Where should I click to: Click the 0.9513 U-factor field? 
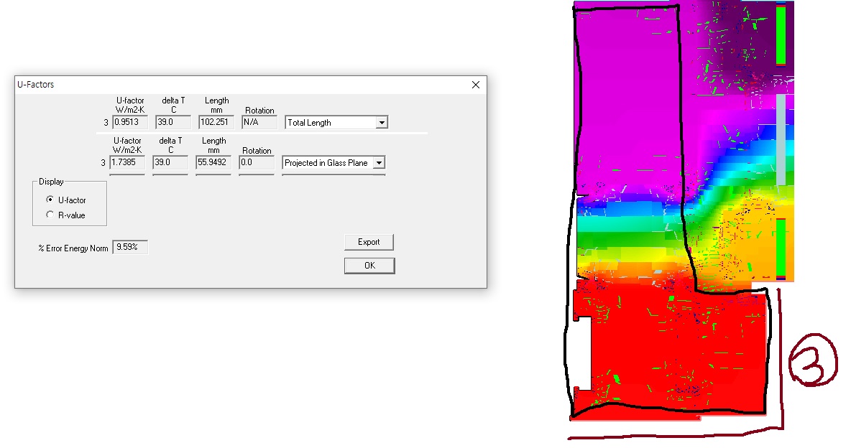pos(129,123)
